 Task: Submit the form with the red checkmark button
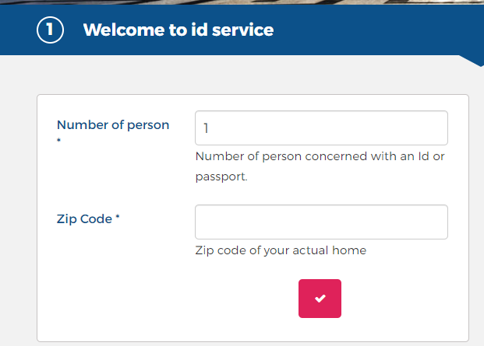point(320,299)
